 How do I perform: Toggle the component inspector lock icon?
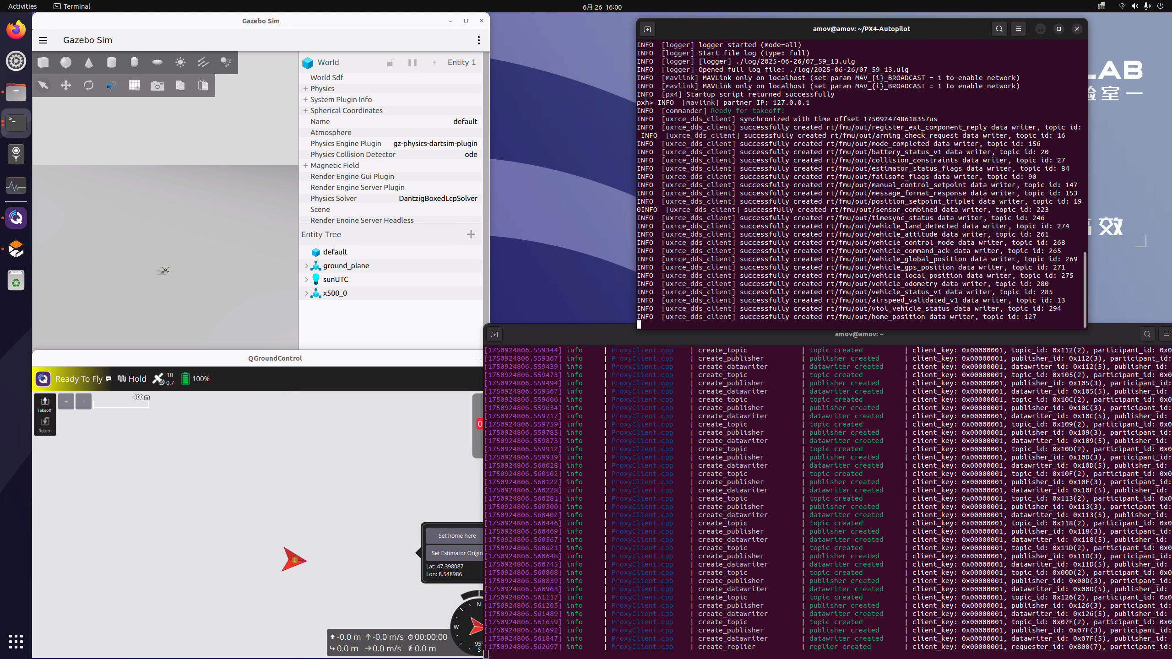click(390, 63)
